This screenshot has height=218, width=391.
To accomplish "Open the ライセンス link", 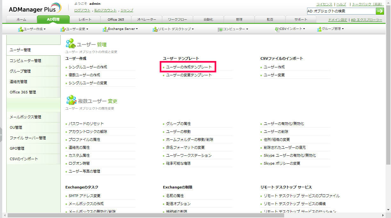I will tap(324, 4).
